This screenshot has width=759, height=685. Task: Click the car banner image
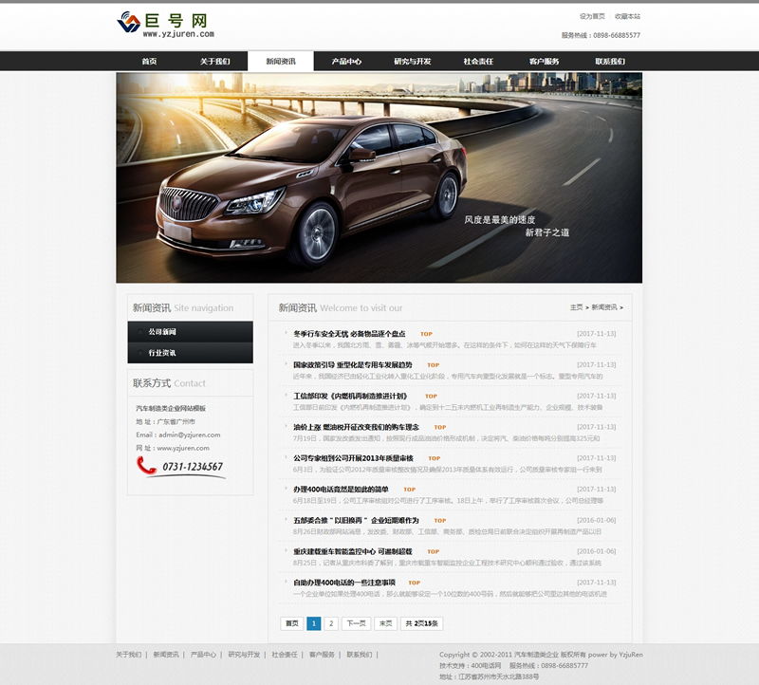(379, 177)
